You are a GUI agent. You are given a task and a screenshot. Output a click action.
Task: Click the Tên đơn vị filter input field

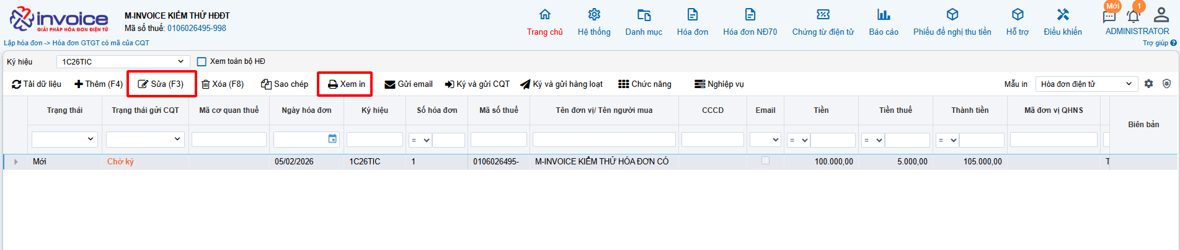click(603, 140)
